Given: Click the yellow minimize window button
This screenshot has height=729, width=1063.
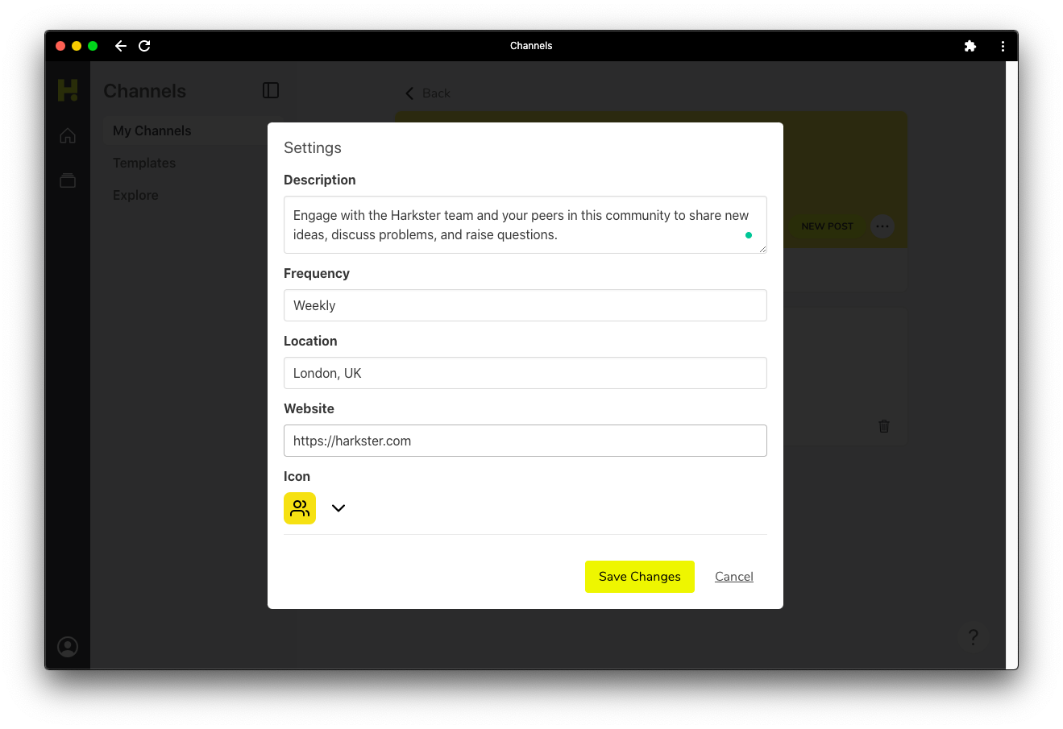Looking at the screenshot, I should (77, 46).
